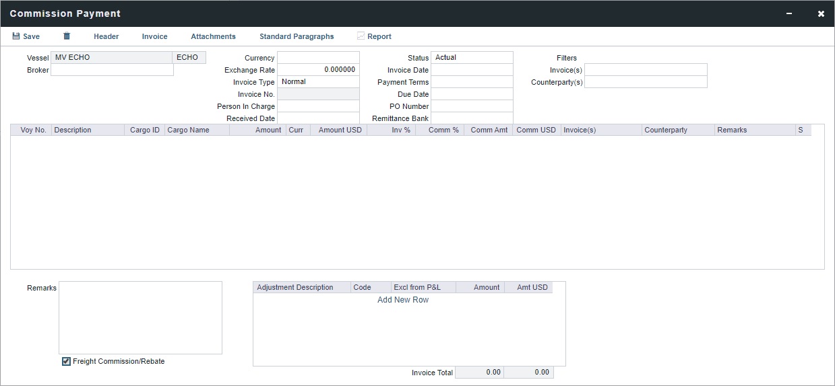Click the Save disk icon
The width and height of the screenshot is (835, 386).
click(16, 36)
